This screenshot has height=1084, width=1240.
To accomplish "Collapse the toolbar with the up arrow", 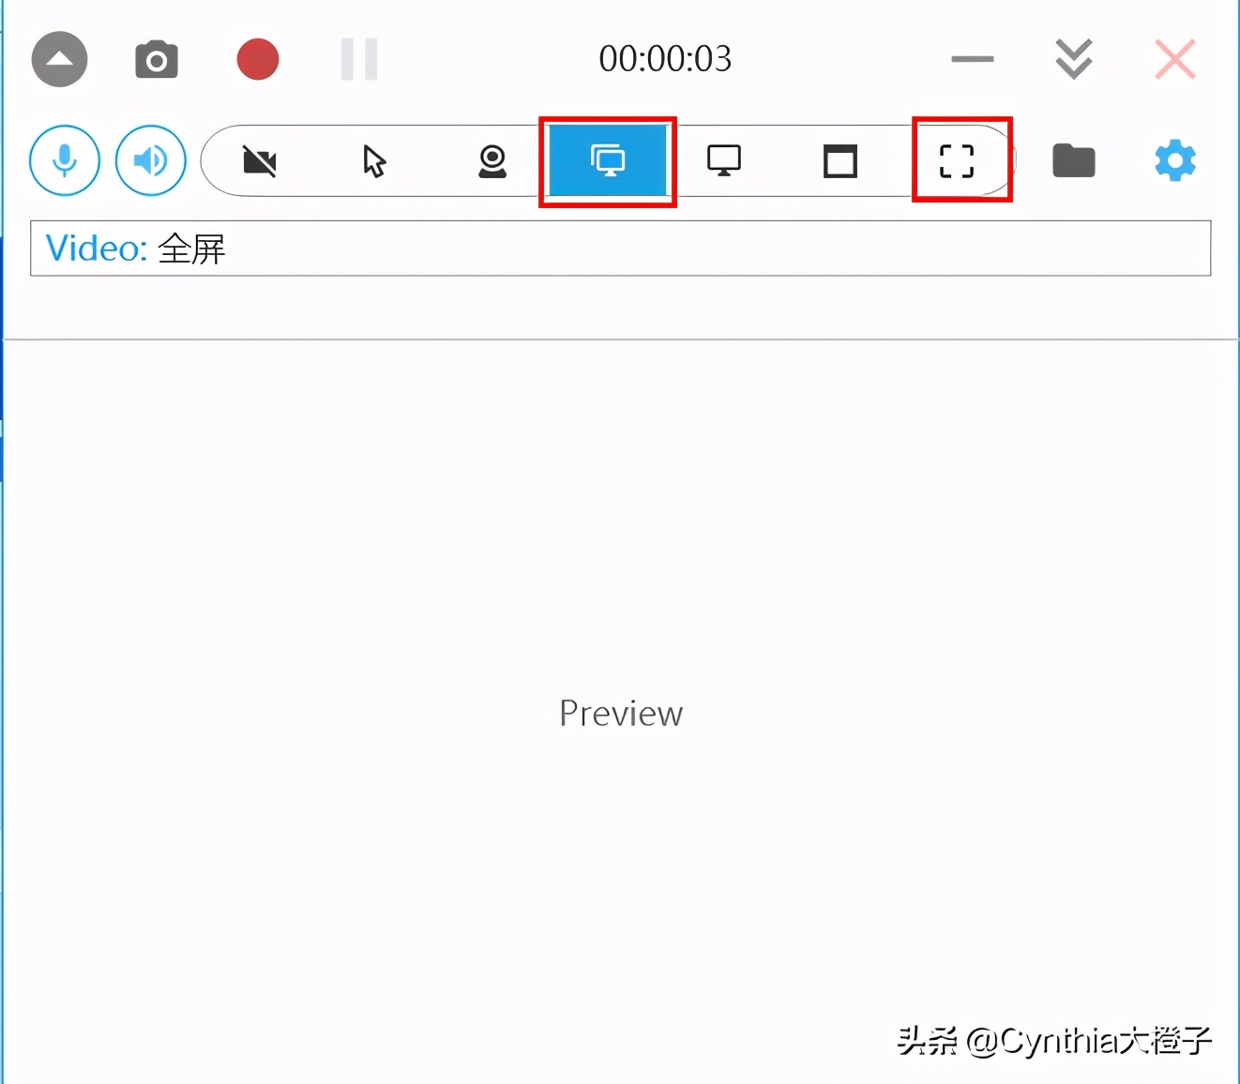I will pos(59,59).
